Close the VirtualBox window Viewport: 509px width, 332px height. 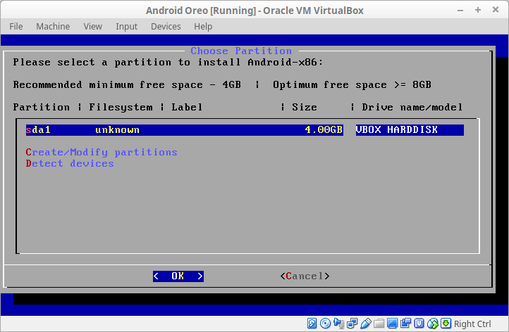click(496, 10)
